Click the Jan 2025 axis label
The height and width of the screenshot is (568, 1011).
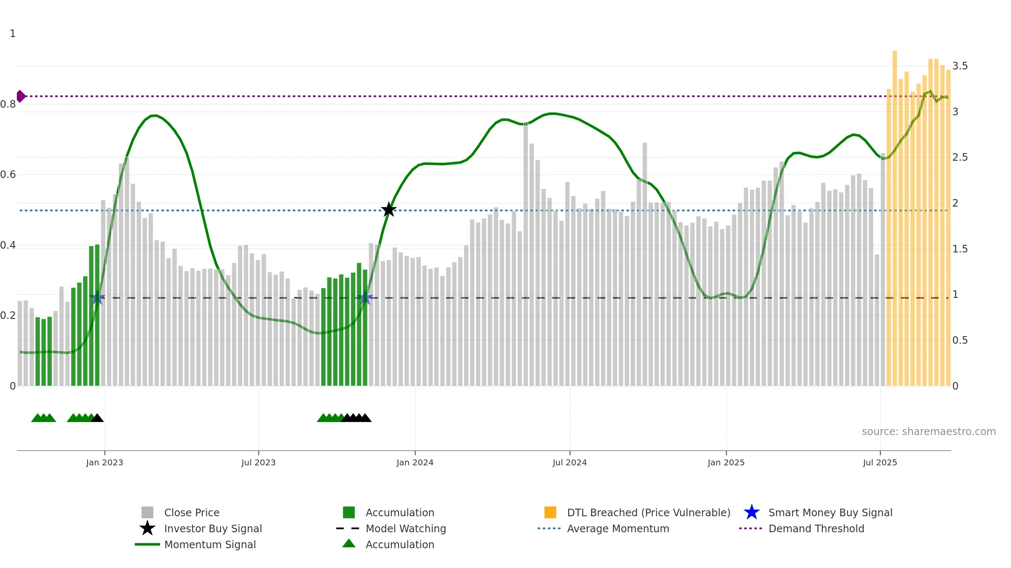click(726, 462)
